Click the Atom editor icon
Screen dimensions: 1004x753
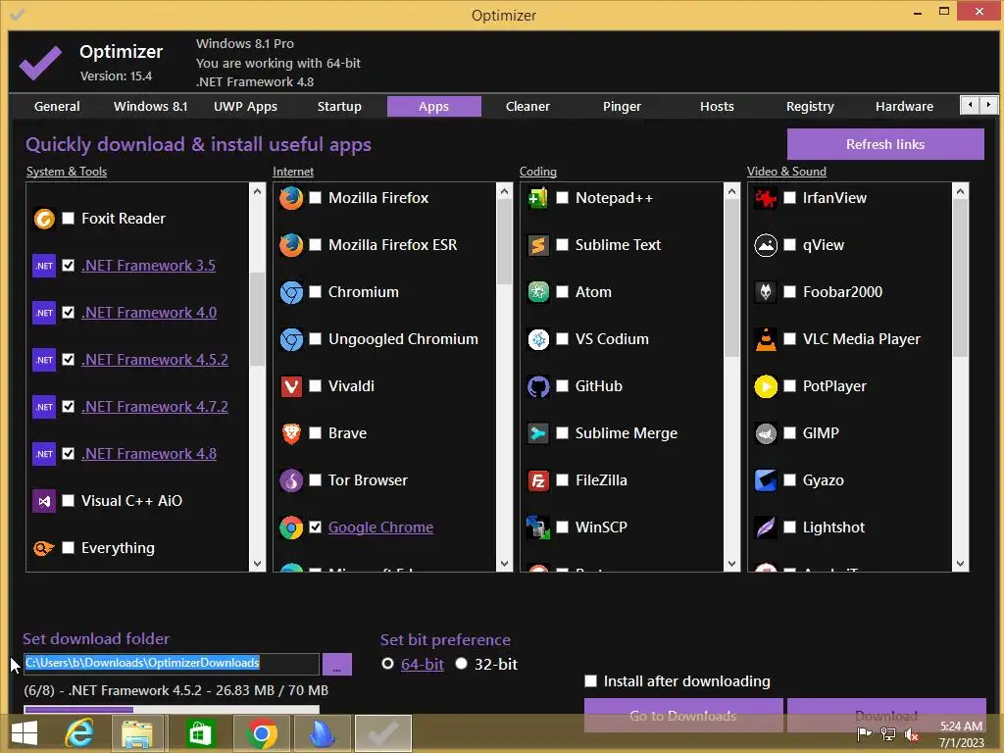538,292
